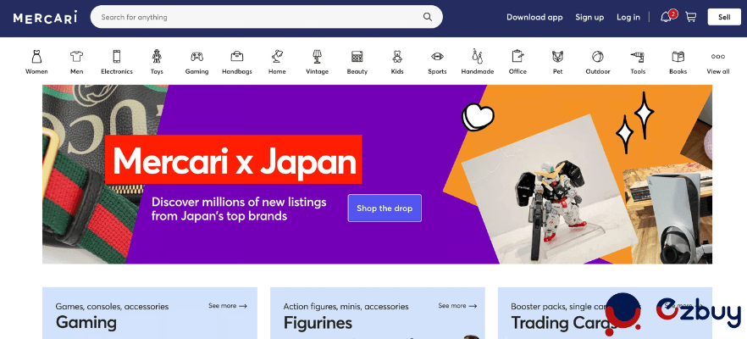Select the Outdoor ball icon
747x339 pixels.
597,57
